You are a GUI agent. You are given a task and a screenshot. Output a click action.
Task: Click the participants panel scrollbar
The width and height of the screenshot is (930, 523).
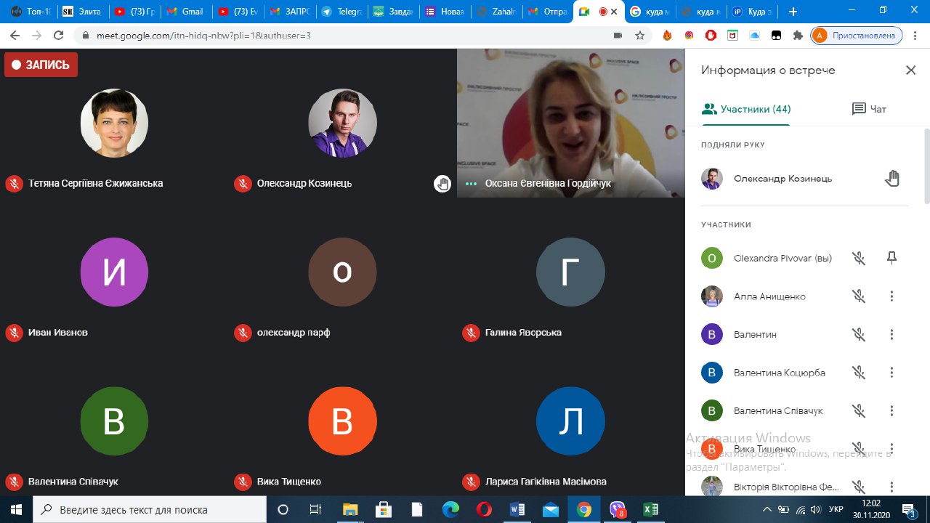pyautogui.click(x=926, y=167)
